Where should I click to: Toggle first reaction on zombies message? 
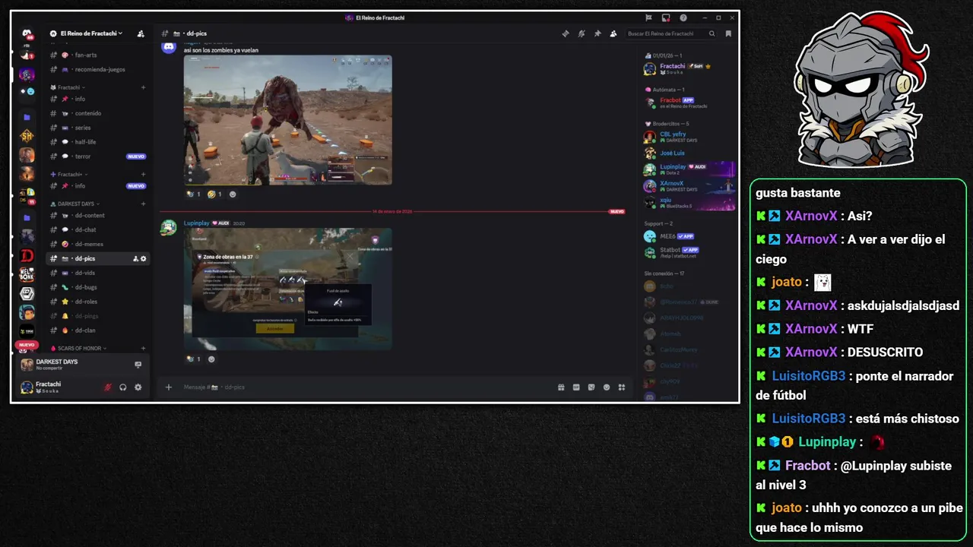pyautogui.click(x=193, y=194)
